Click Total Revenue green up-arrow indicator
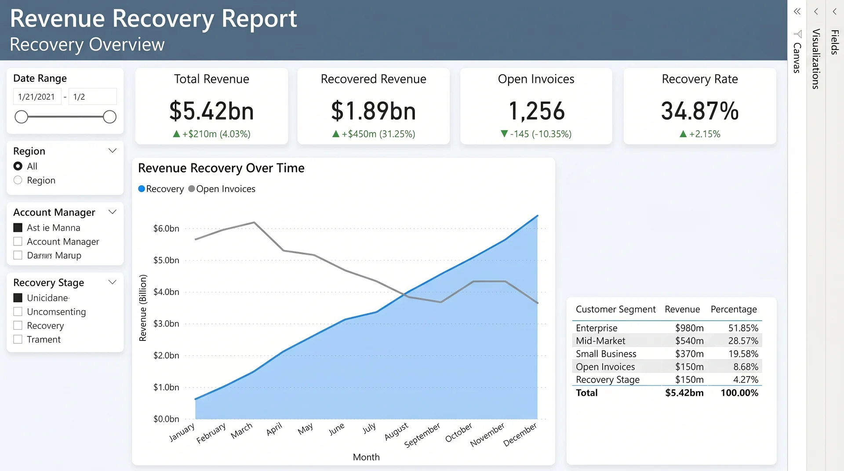This screenshot has width=844, height=471. point(176,134)
